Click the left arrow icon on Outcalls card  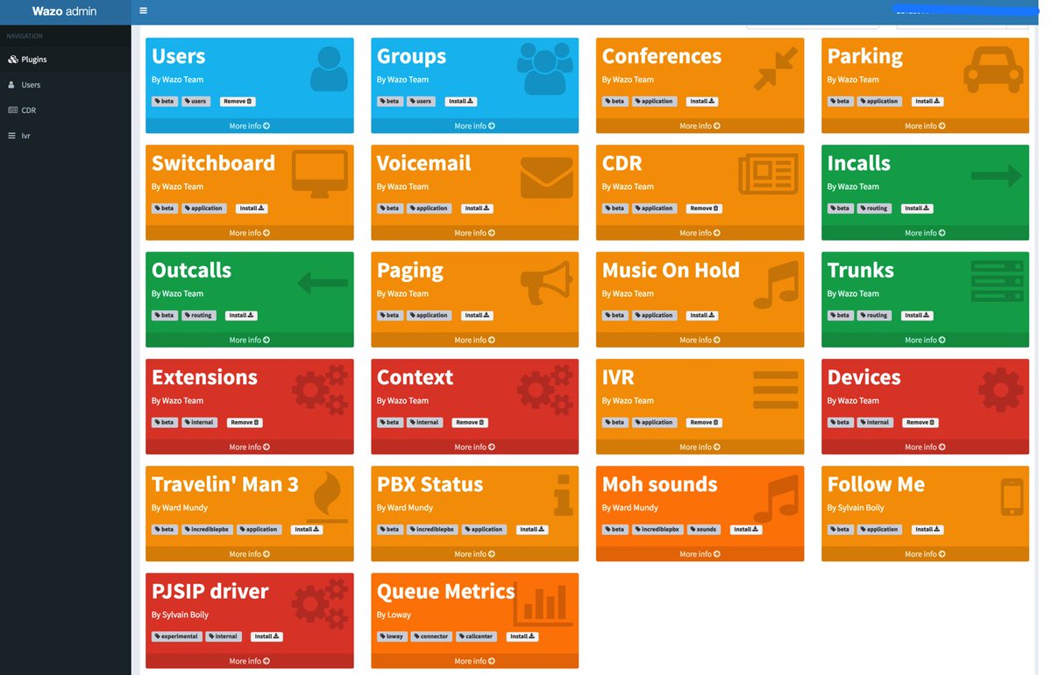[x=323, y=283]
